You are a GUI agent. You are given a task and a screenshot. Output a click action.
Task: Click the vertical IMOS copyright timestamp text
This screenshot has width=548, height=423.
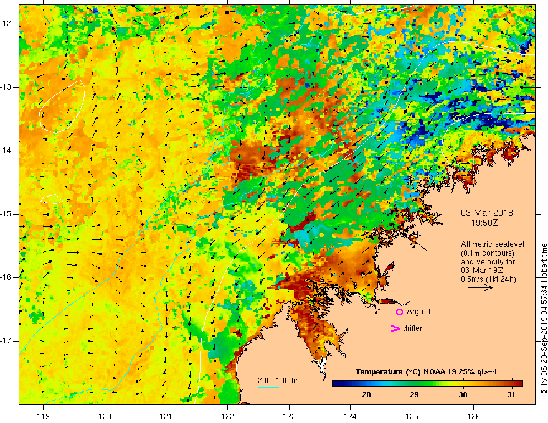point(544,319)
